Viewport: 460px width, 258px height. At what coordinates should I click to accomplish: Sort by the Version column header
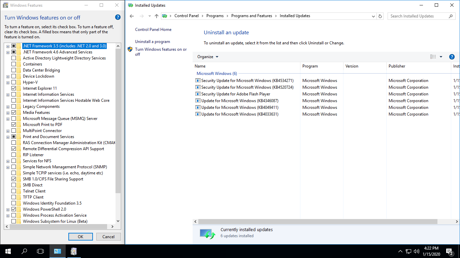(x=365, y=66)
